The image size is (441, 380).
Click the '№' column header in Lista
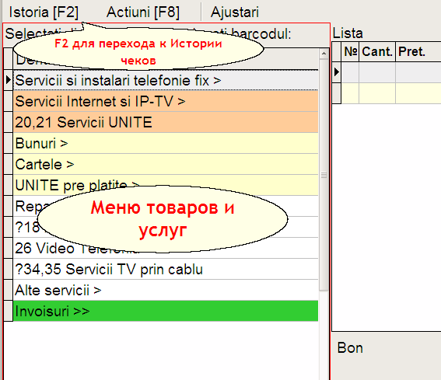(351, 52)
